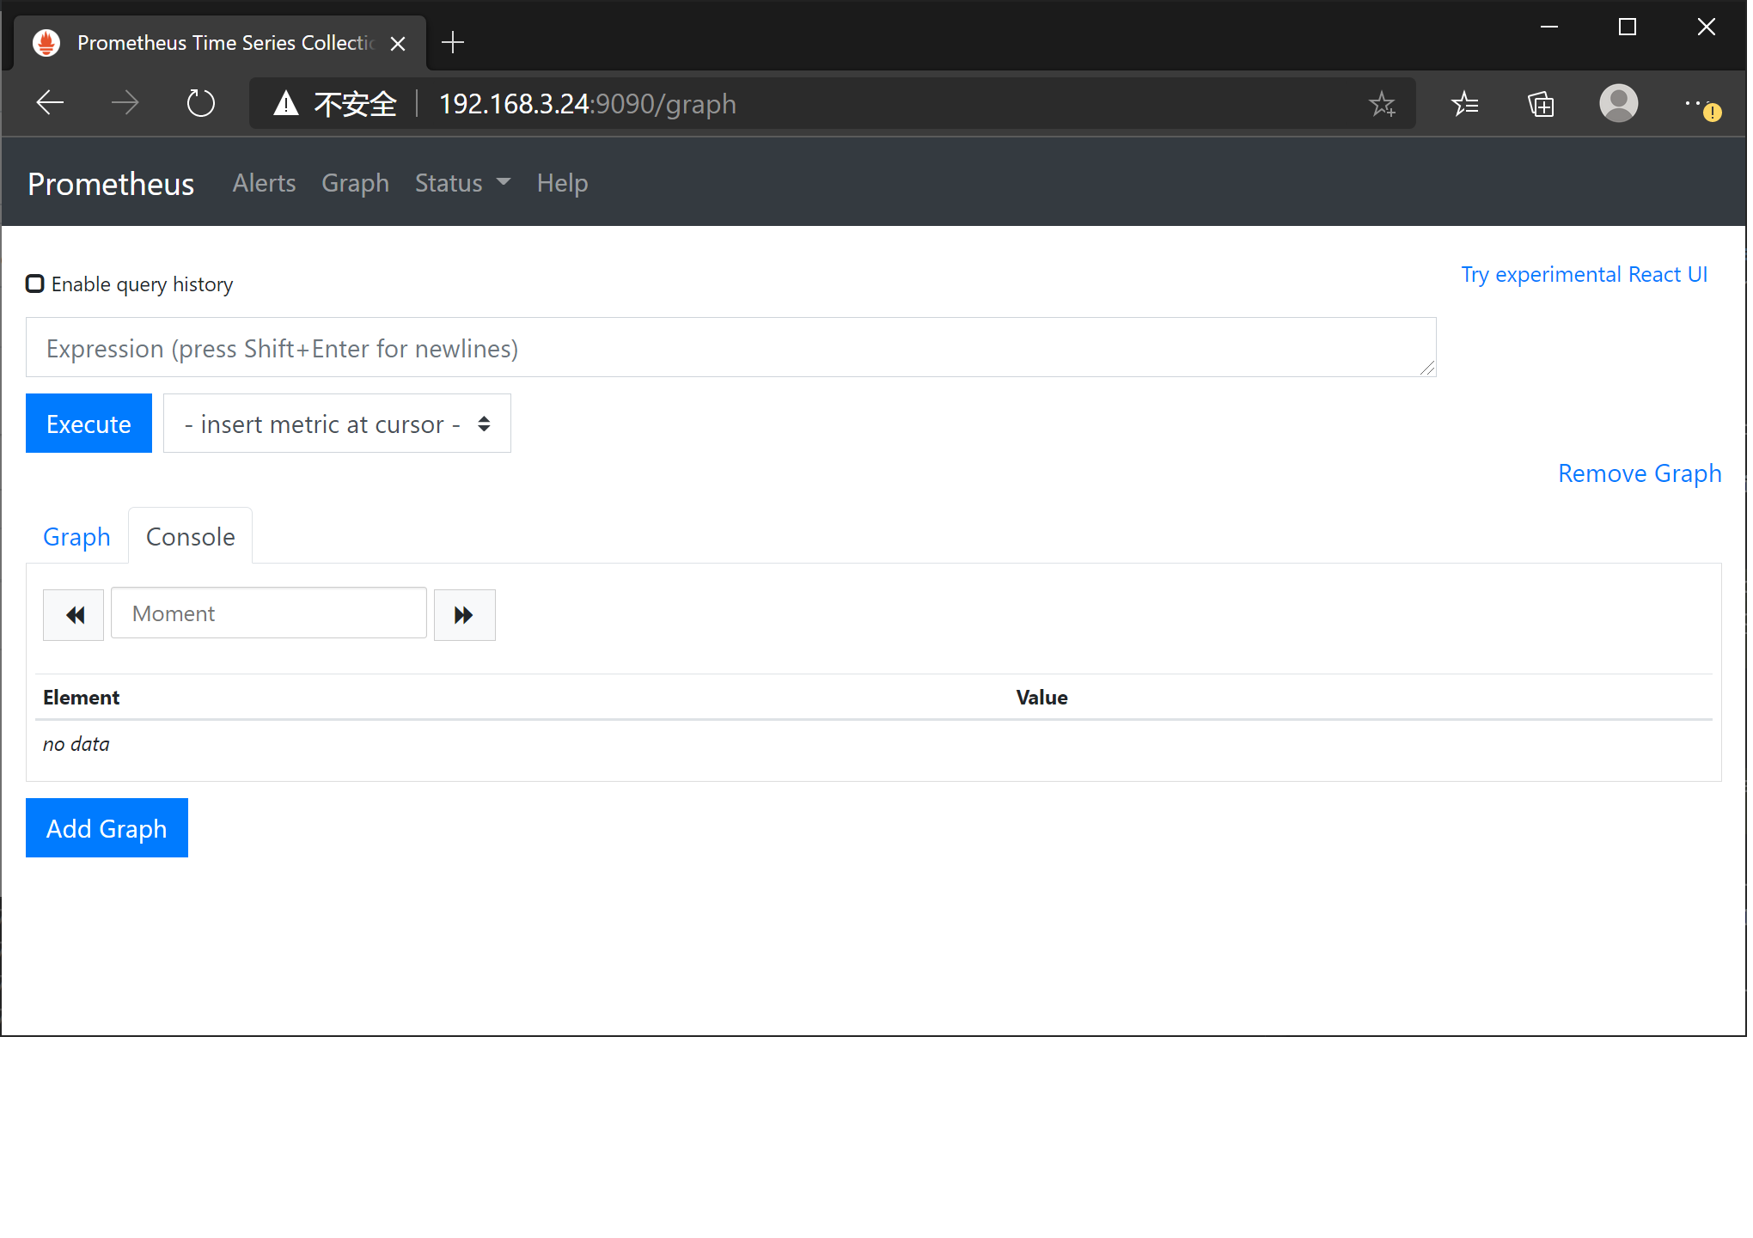The height and width of the screenshot is (1238, 1753).
Task: Click the Remove Graph link
Action: [x=1639, y=473]
